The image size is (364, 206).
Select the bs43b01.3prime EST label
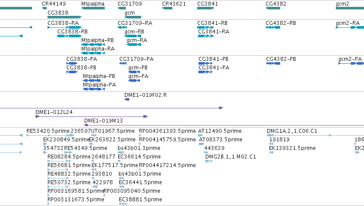(139, 148)
